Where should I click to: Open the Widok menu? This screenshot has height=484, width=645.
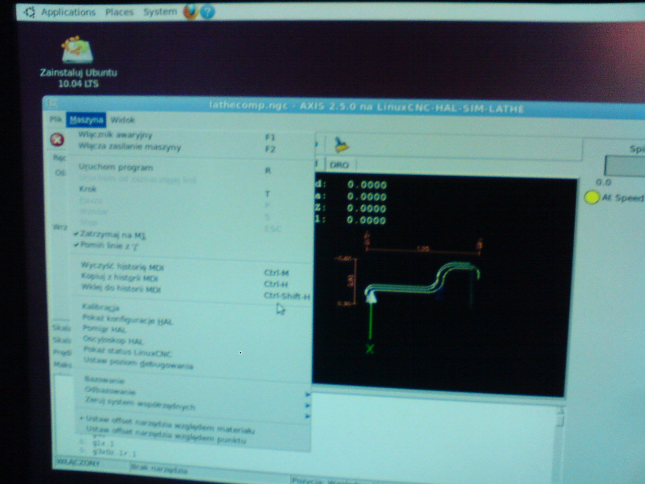(122, 120)
